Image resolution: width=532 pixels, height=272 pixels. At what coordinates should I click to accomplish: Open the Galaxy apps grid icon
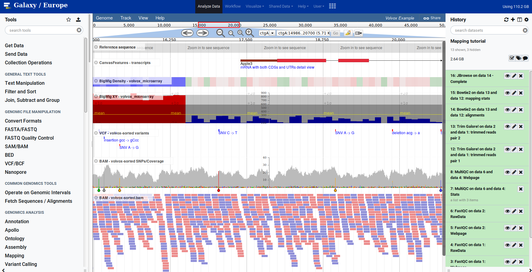pyautogui.click(x=332, y=6)
